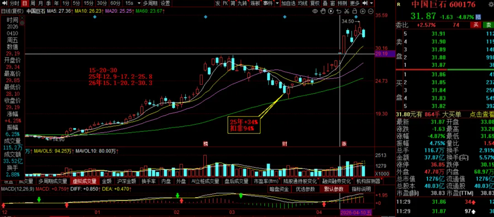Click the 预测 forecast button
This screenshot has height=217, width=494.
[x=342, y=4]
